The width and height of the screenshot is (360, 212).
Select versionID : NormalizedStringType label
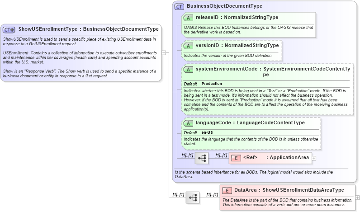(x=237, y=45)
